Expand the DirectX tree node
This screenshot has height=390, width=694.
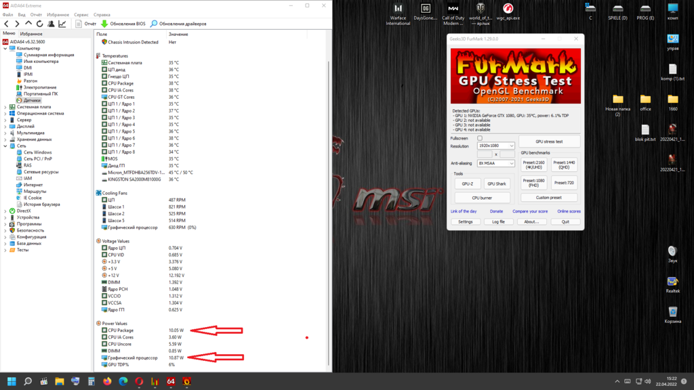point(5,211)
